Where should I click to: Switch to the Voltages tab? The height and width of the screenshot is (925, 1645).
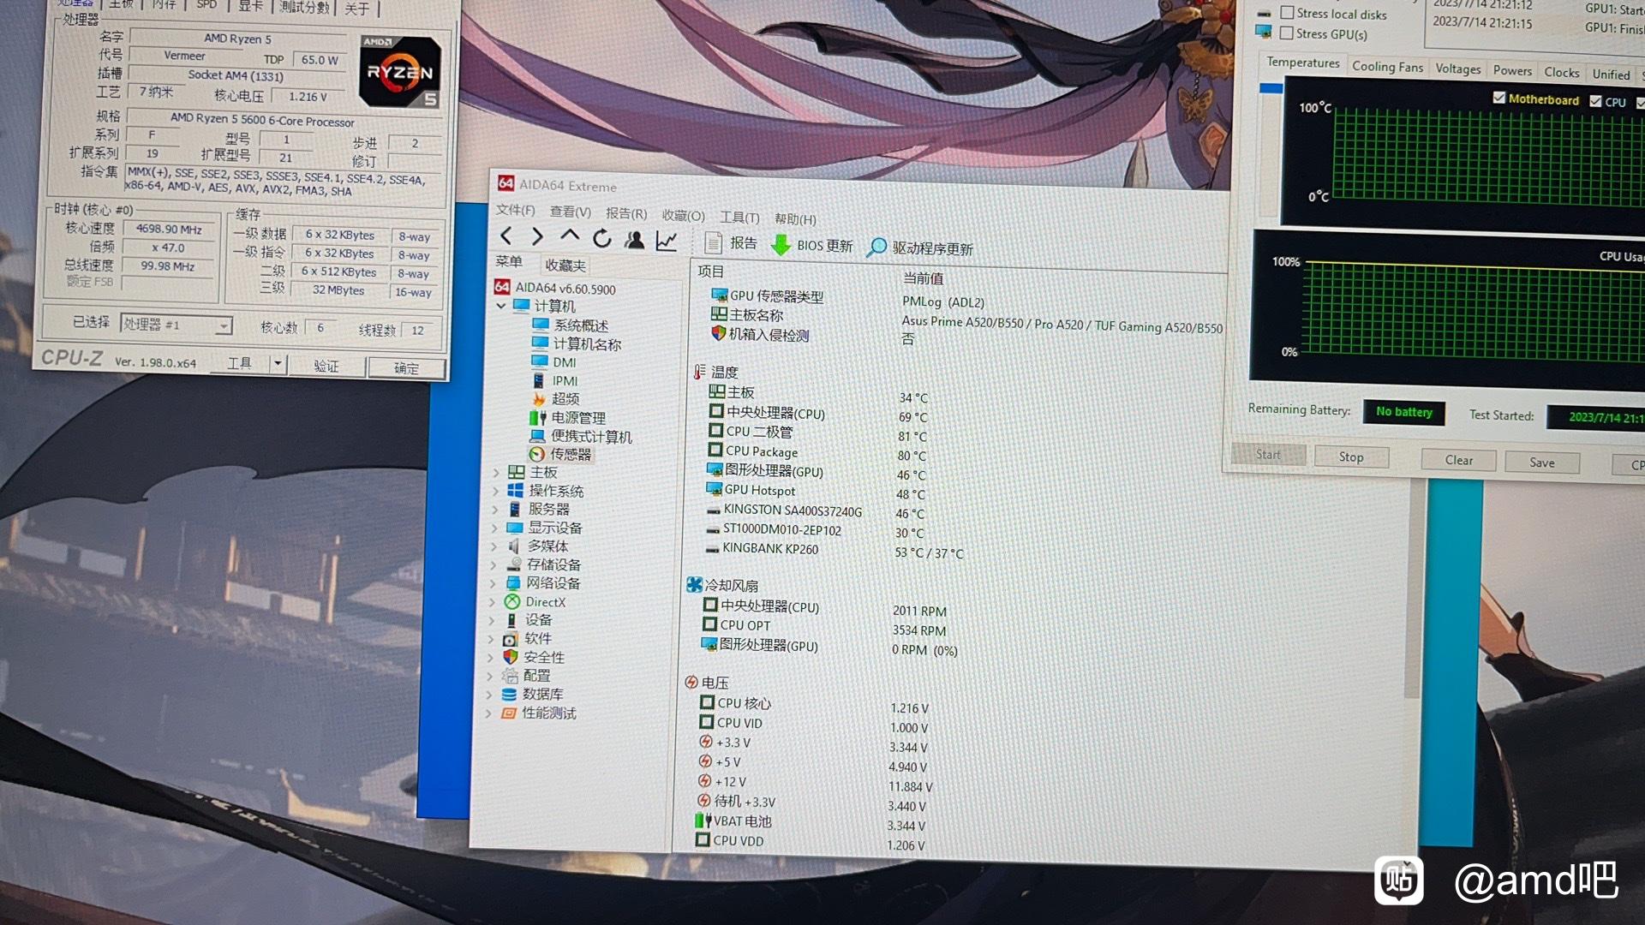(x=1457, y=69)
